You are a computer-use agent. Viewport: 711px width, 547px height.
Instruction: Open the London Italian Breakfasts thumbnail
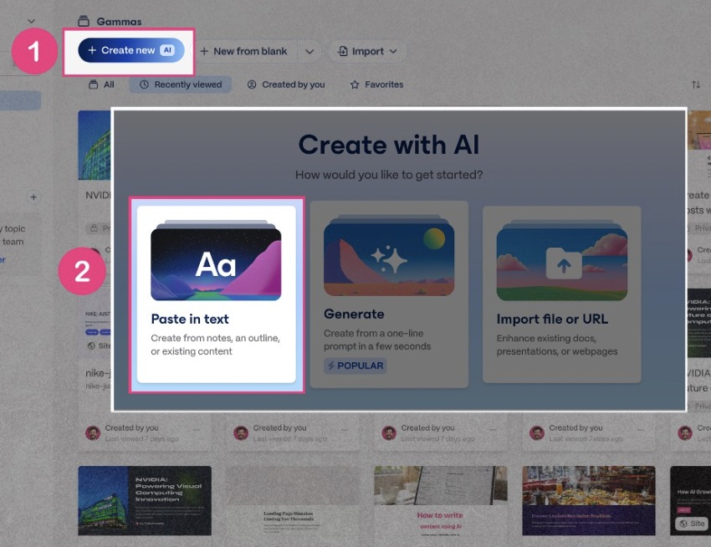[589, 500]
